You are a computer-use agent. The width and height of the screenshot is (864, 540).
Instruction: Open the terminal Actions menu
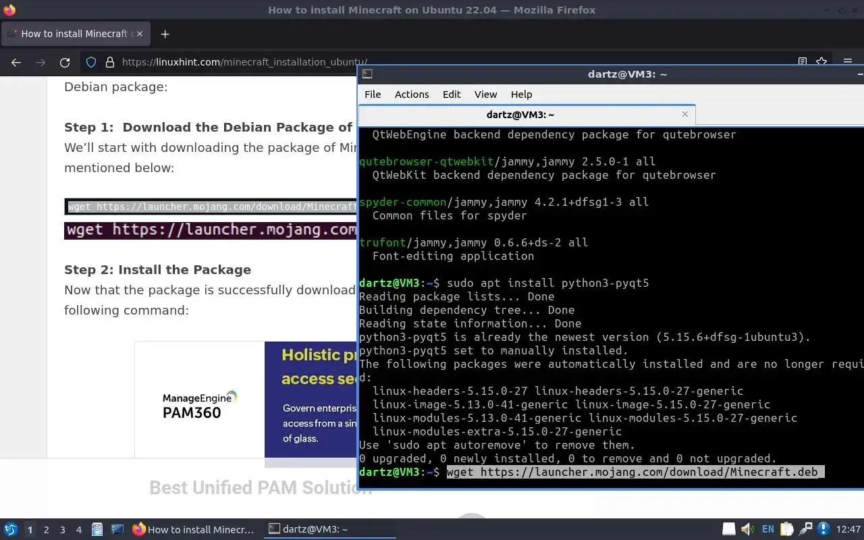(412, 94)
